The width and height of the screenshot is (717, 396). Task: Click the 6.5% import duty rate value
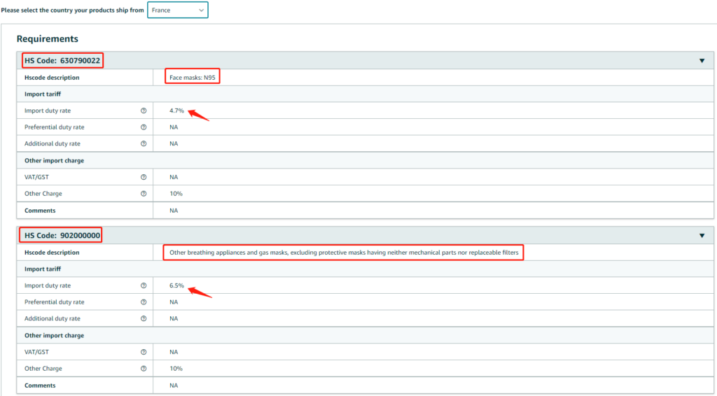(176, 285)
